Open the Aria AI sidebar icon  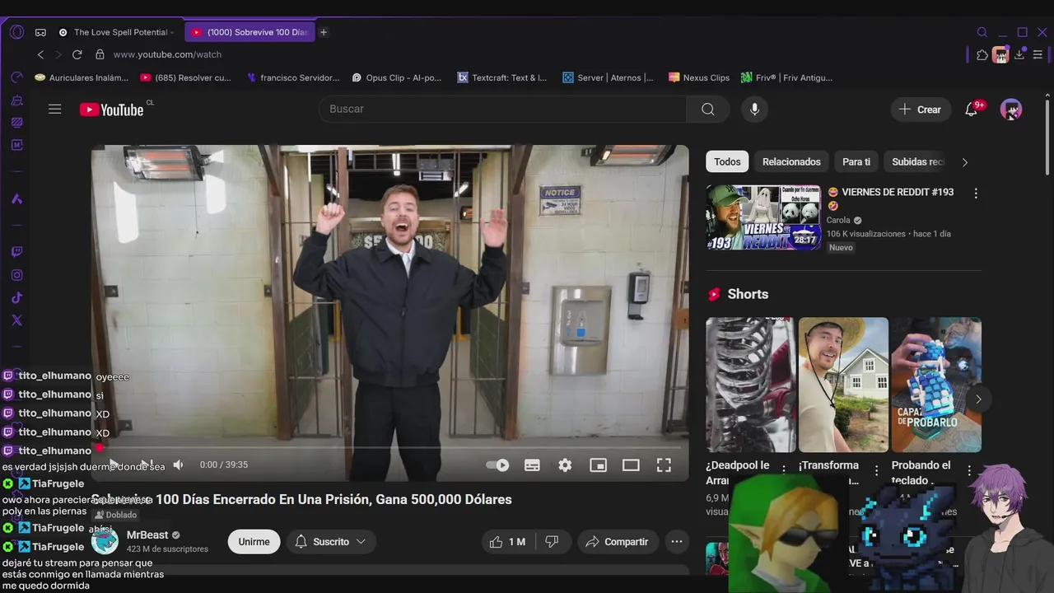click(16, 198)
